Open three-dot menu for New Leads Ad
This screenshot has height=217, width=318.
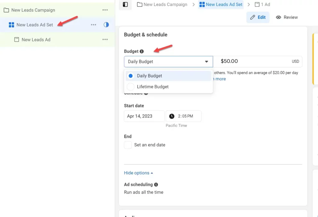105,40
